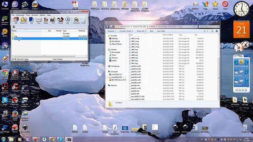Click the Explorer search box
Image resolution: width=253 pixels, height=142 pixels.
(209, 26)
